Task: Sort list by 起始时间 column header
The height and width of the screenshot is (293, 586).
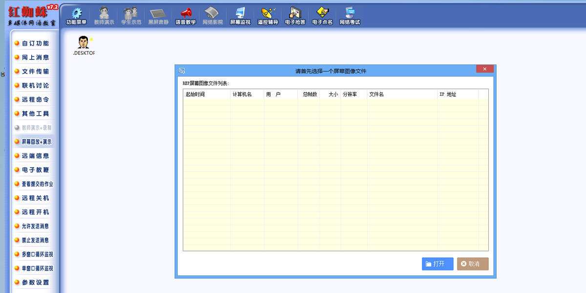Action: click(206, 94)
